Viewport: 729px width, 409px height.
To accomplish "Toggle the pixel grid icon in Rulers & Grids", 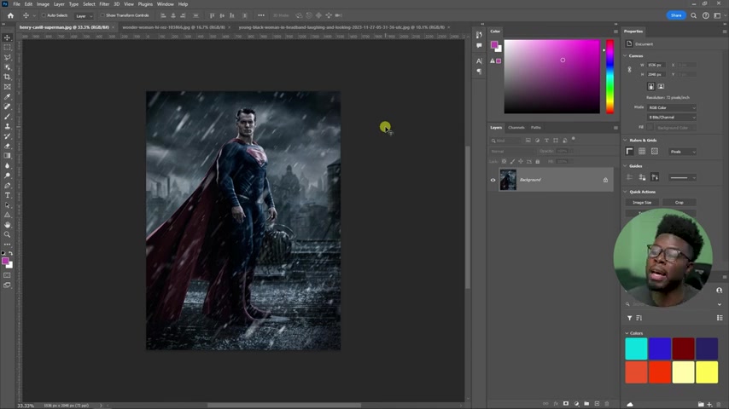I will (x=655, y=152).
